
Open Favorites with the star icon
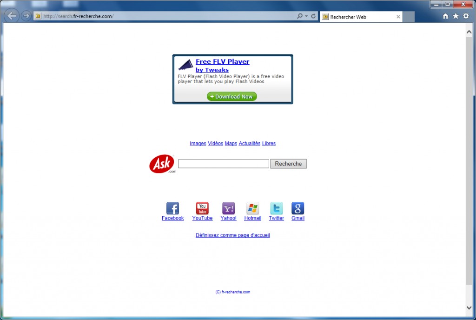click(x=456, y=16)
